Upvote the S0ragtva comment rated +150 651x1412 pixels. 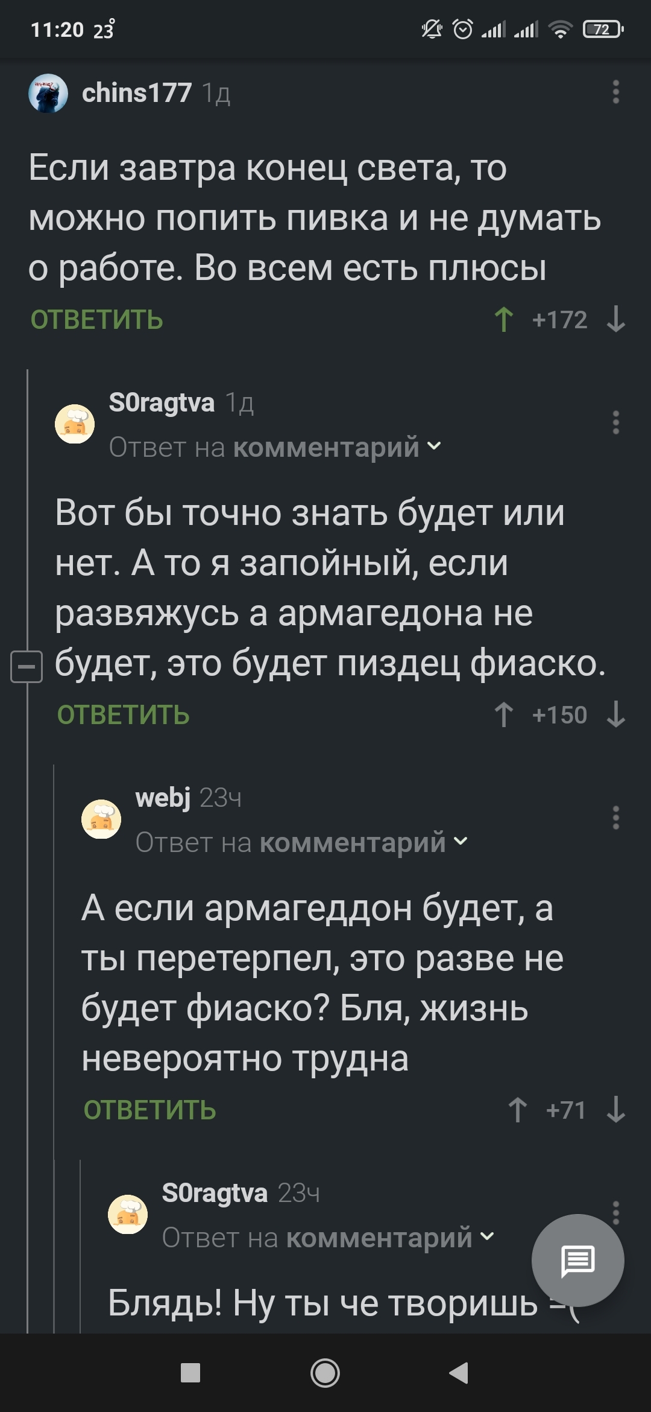click(504, 715)
